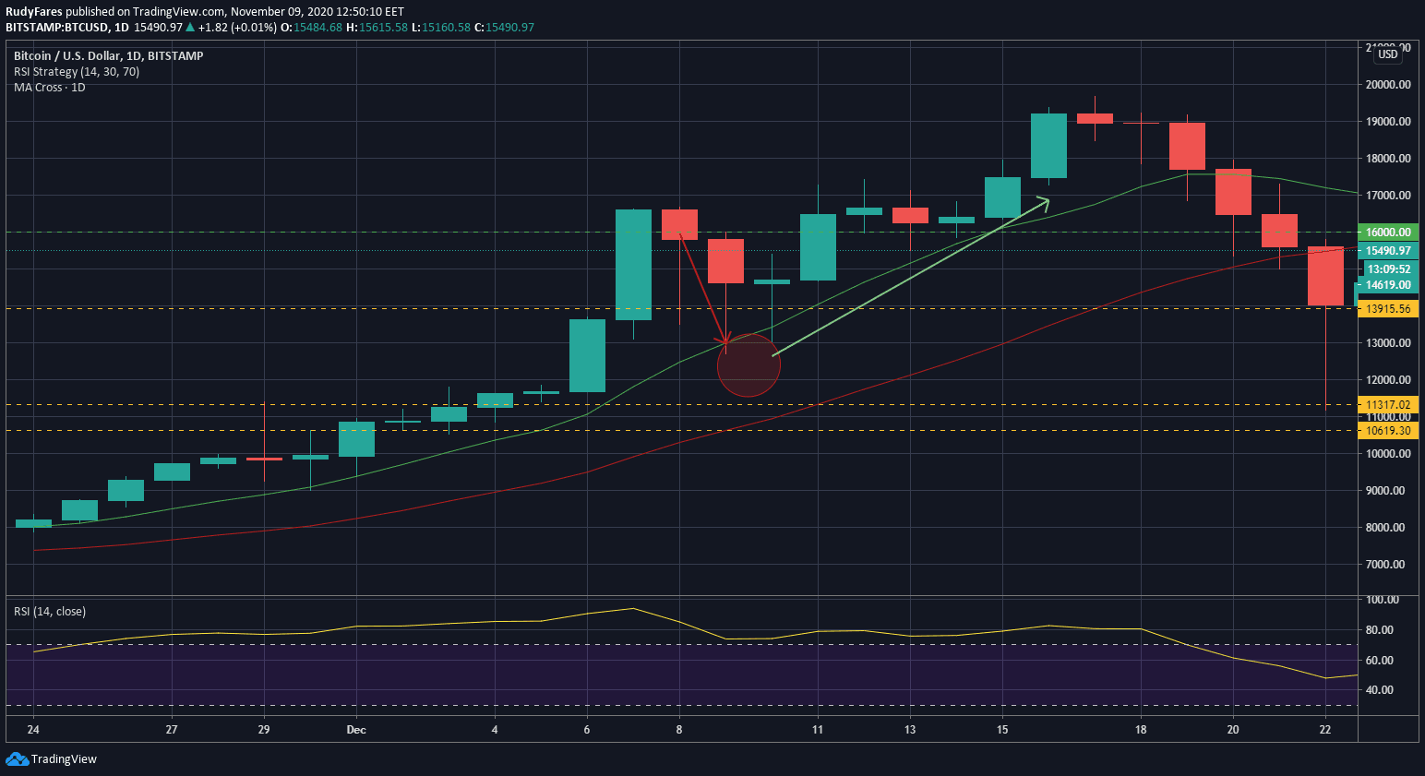1425x776 pixels.
Task: Click the current price label 15490.97
Action: coord(1388,251)
